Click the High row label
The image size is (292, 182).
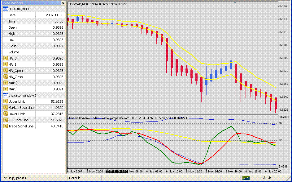(x=11, y=34)
